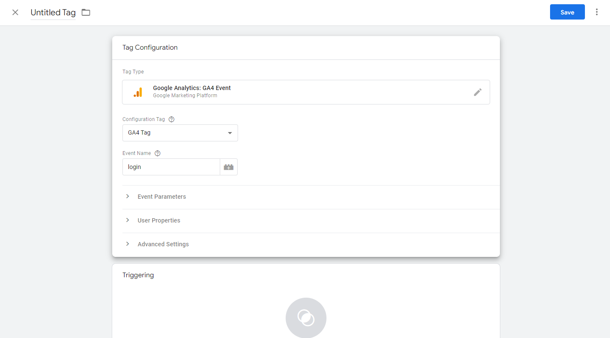Click help icon next to Configuration Tag
The image size is (610, 338).
tap(172, 119)
